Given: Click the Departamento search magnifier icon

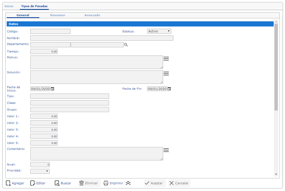Looking at the screenshot, I should coord(126,45).
